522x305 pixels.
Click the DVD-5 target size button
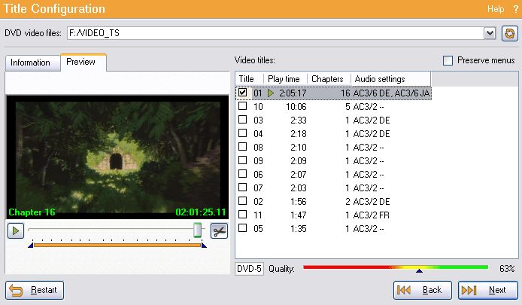click(250, 269)
